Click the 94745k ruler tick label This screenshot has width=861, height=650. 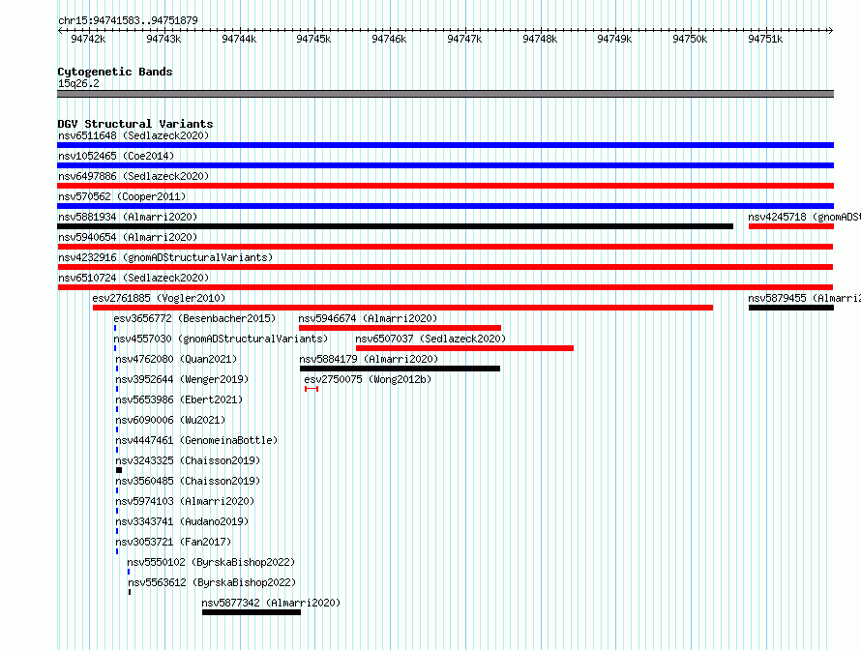[x=313, y=39]
